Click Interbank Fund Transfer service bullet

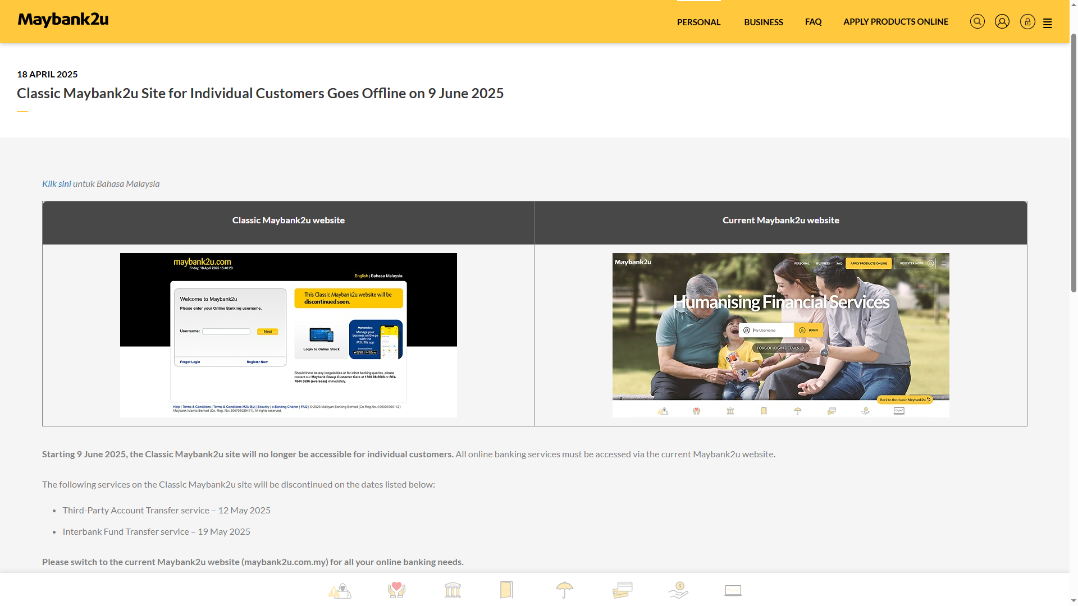(156, 531)
